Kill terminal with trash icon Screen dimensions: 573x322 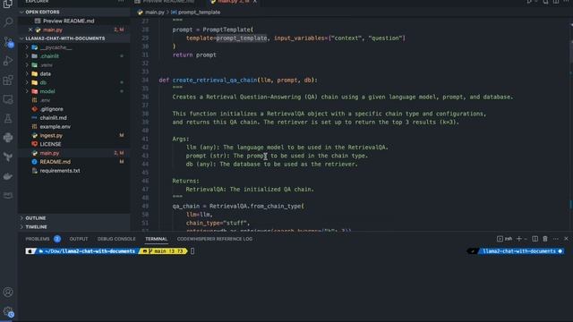pyautogui.click(x=545, y=239)
